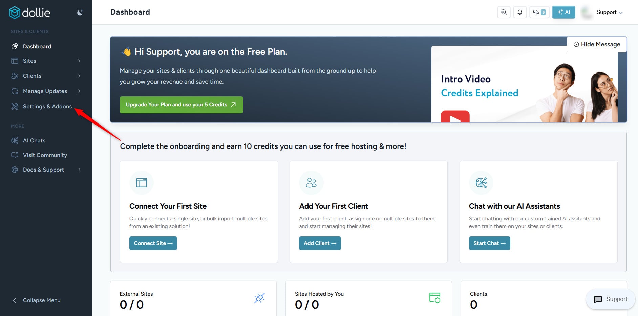Open the AI assistant button

tap(563, 12)
